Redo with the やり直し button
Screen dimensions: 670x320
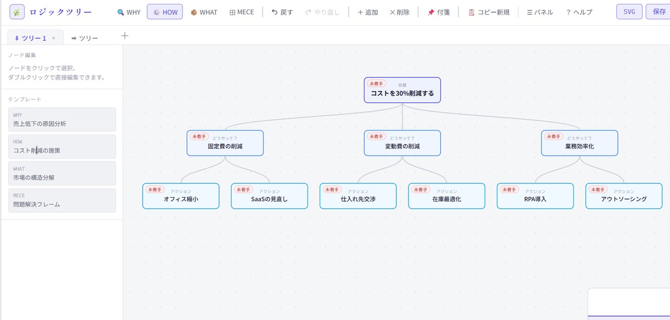coord(322,12)
